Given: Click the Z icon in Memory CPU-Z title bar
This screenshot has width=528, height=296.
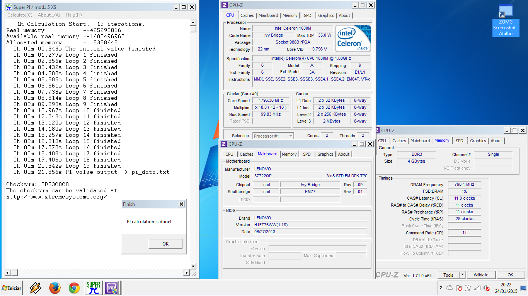Looking at the screenshot, I should 378,130.
